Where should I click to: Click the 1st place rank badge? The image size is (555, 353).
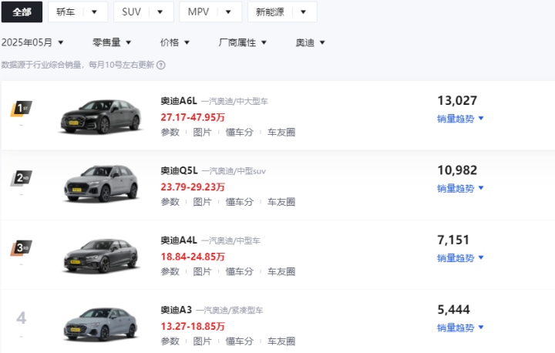click(x=22, y=109)
